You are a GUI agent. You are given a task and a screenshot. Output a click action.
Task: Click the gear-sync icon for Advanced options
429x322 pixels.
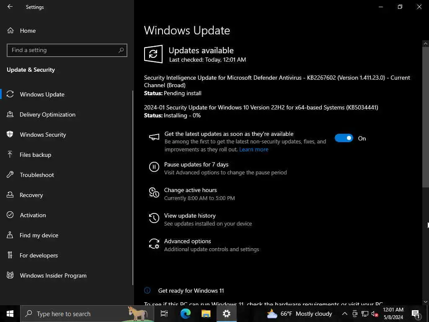154,244
